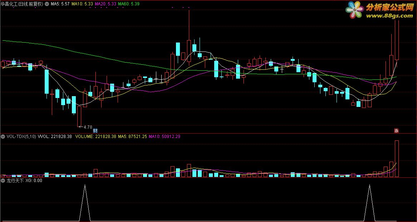The image size is (417, 222).
Task: Expand the VOL-TDX indicator options arrow
Action: click(x=3, y=137)
